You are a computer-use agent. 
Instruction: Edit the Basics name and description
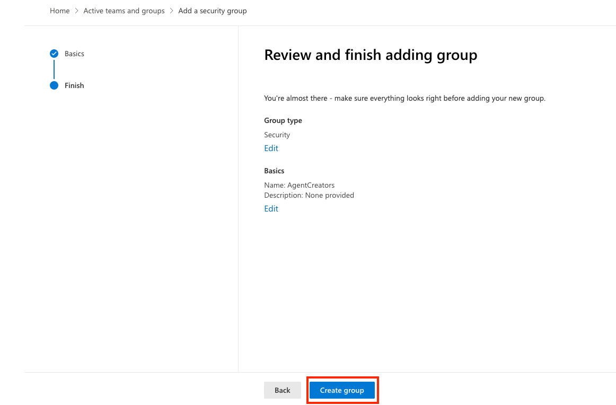[x=271, y=208]
